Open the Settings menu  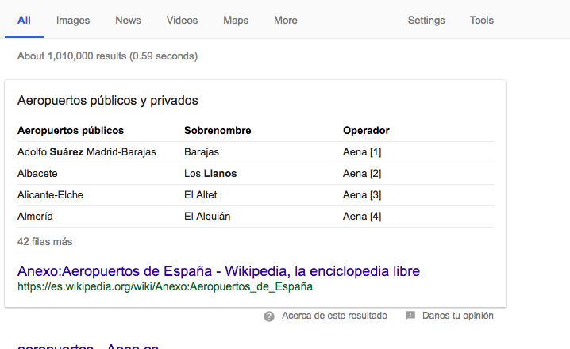[x=426, y=21]
